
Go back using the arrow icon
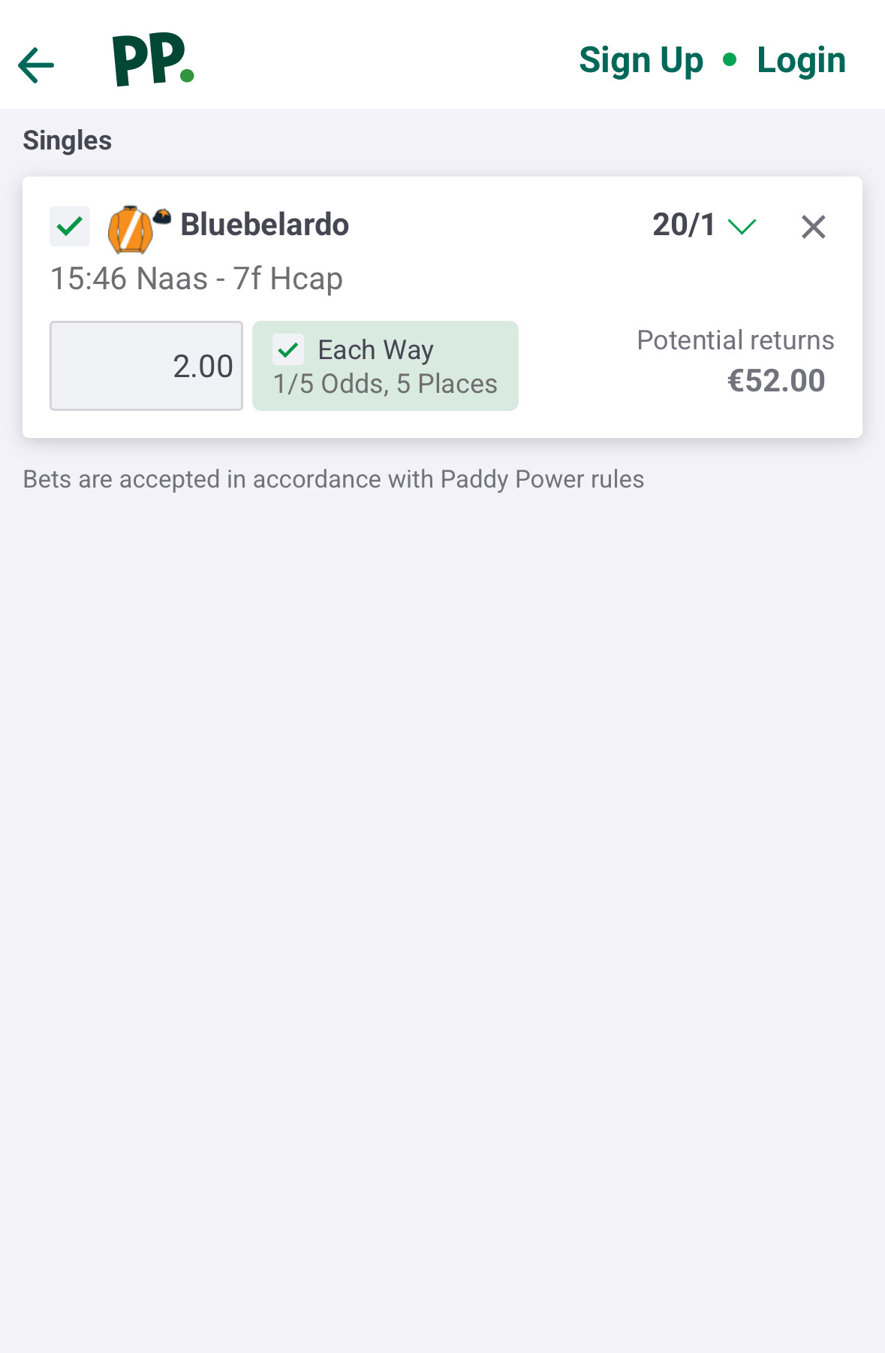[36, 65]
